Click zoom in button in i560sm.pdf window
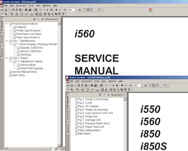 pos(80,10)
